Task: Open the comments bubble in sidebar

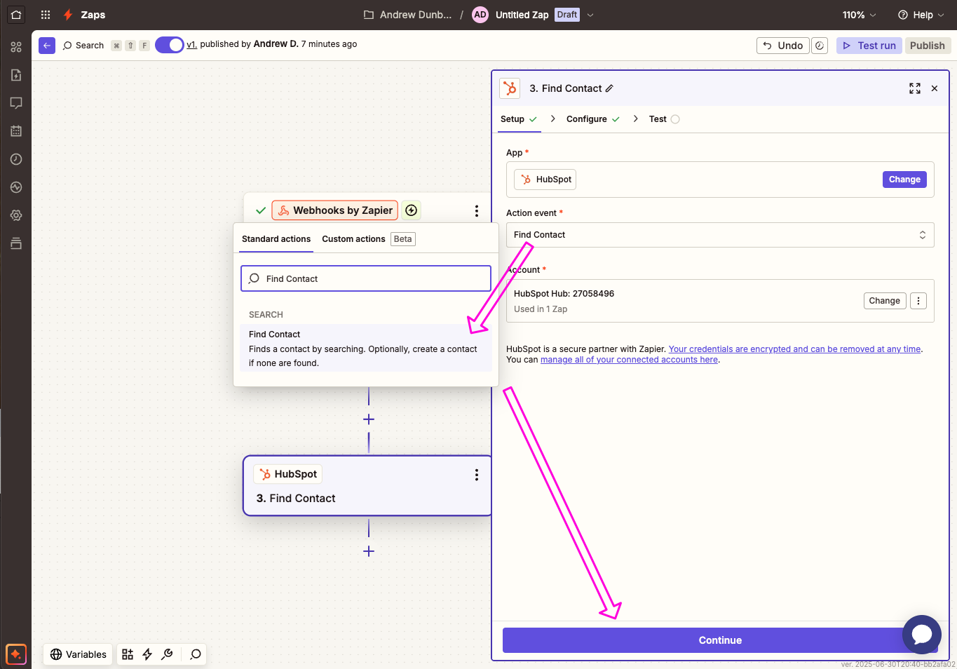Action: pyautogui.click(x=16, y=103)
